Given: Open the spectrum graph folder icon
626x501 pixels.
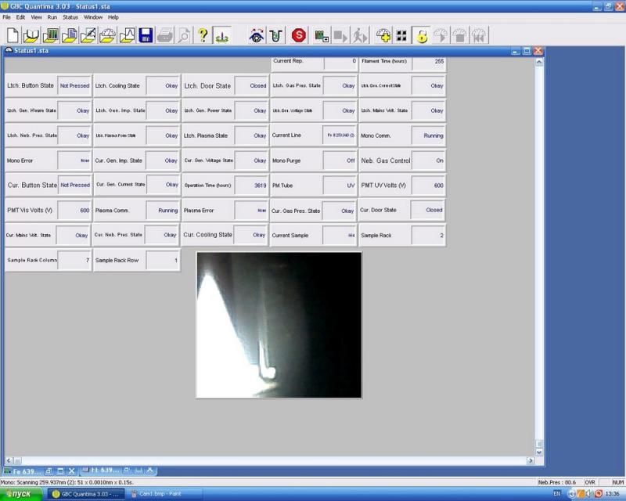Looking at the screenshot, I should click(127, 35).
